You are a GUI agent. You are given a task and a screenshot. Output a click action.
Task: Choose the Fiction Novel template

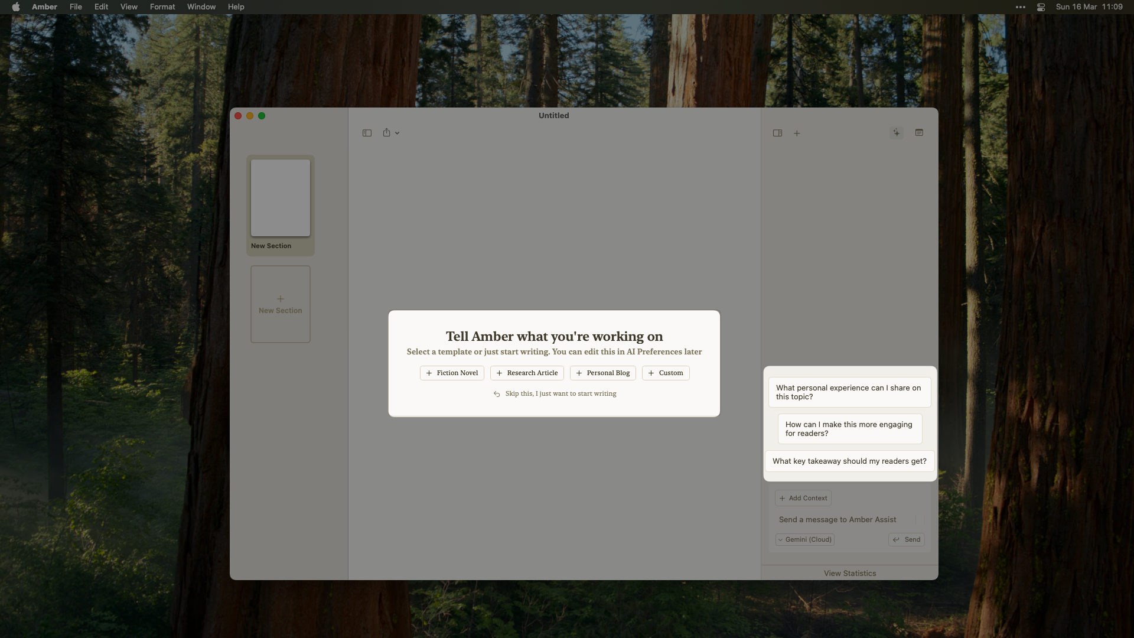pyautogui.click(x=452, y=373)
